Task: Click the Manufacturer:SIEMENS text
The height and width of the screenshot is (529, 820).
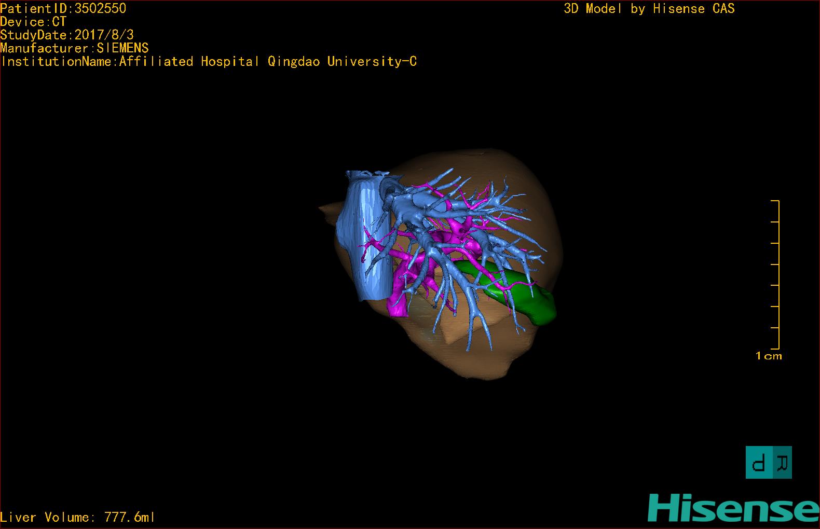Action: tap(74, 48)
